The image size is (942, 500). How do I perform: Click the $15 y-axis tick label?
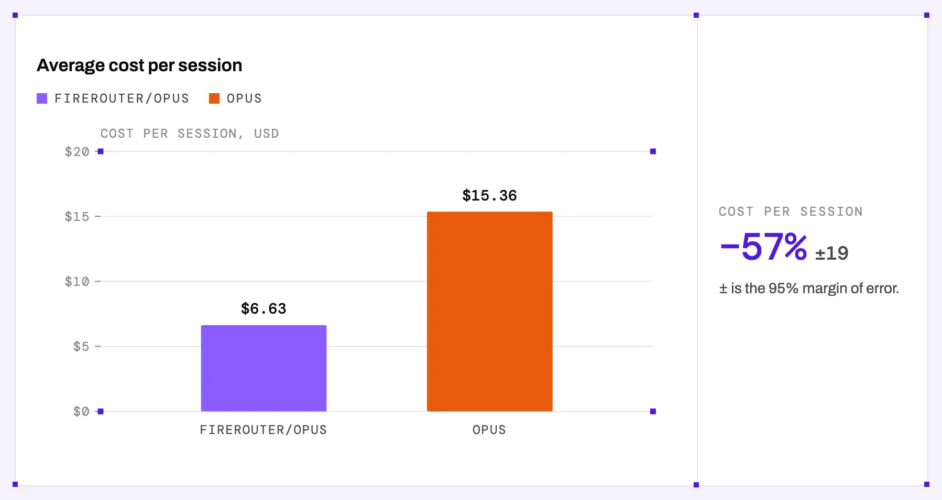point(77,217)
